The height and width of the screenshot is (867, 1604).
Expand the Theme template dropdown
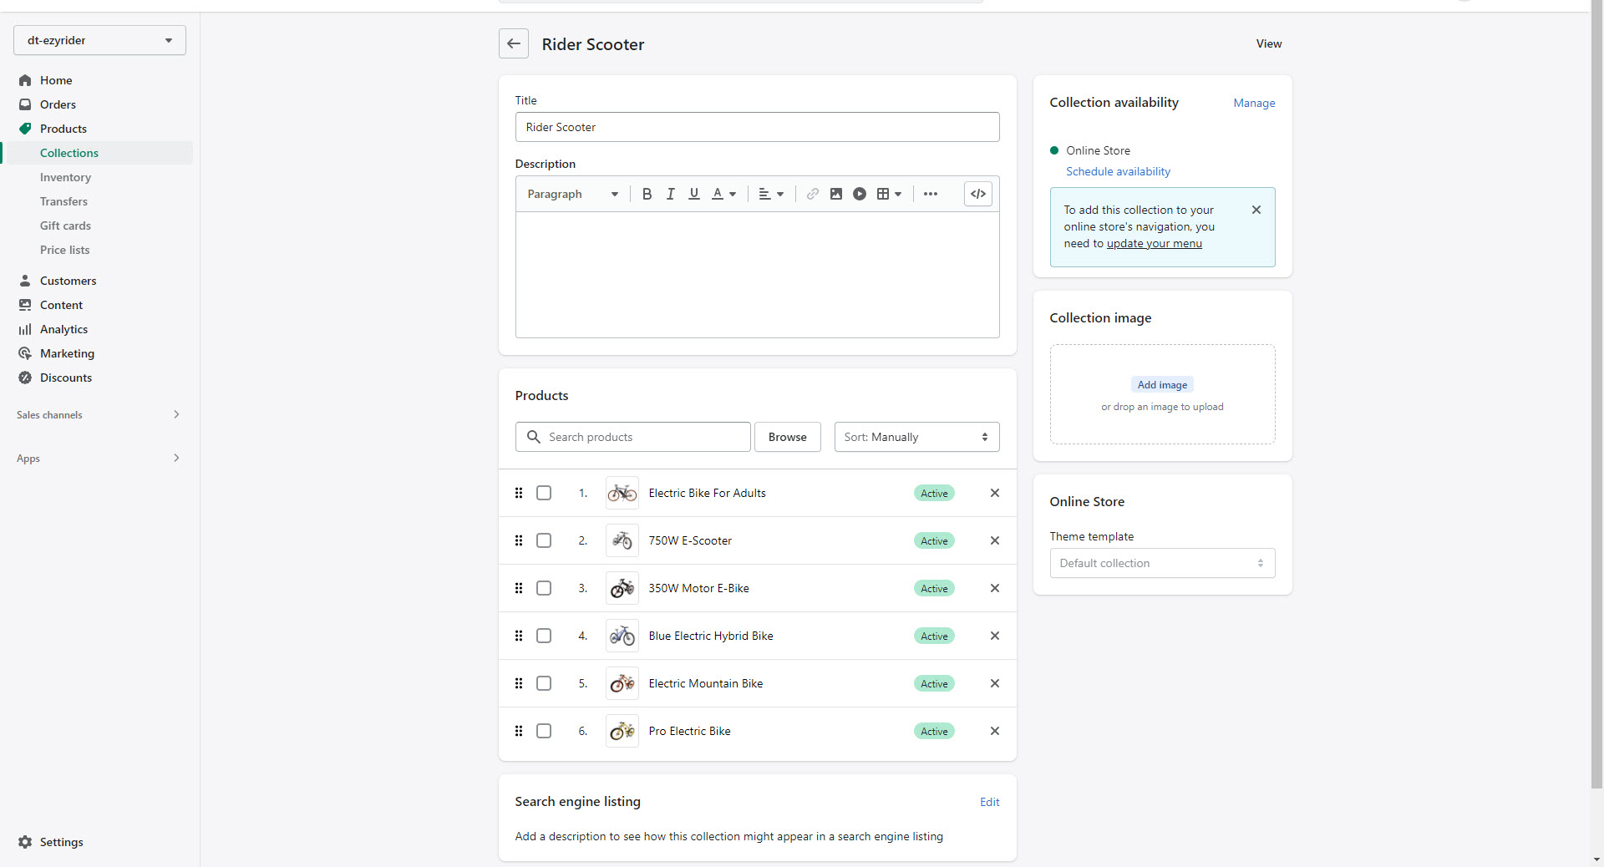point(1161,563)
